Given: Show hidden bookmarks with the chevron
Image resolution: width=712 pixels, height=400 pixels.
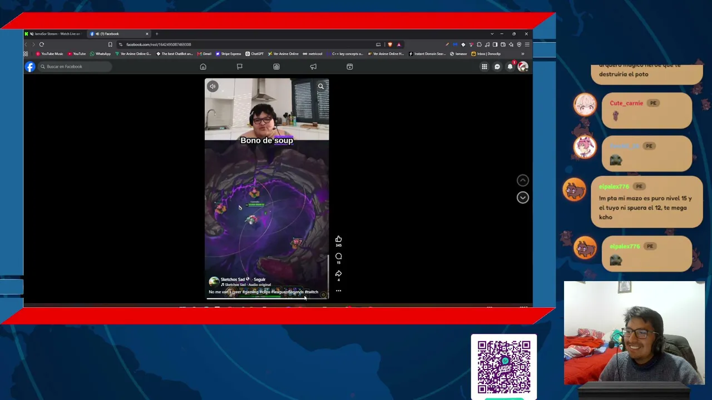Looking at the screenshot, I should [522, 54].
